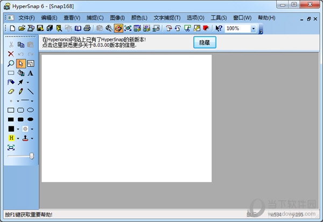Select the black Arrow drawing tool
The height and width of the screenshot is (222, 323).
(20, 82)
